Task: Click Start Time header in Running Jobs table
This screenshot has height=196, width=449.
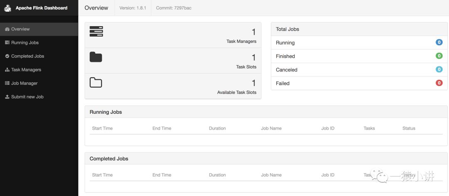Action: coord(102,128)
